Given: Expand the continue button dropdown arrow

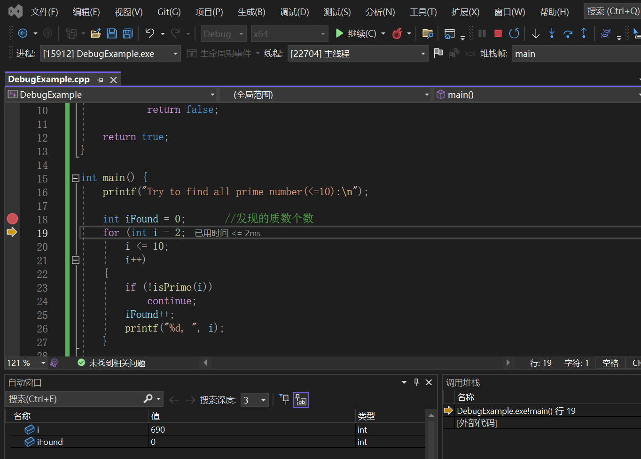Looking at the screenshot, I should tap(383, 33).
